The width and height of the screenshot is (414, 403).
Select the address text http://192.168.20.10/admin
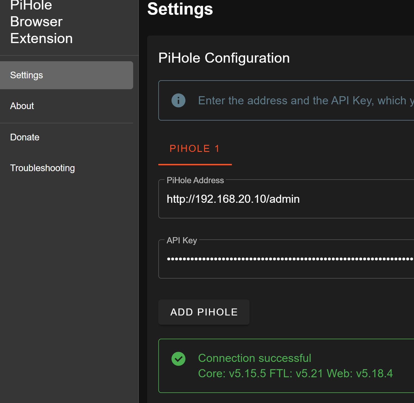[x=233, y=199]
